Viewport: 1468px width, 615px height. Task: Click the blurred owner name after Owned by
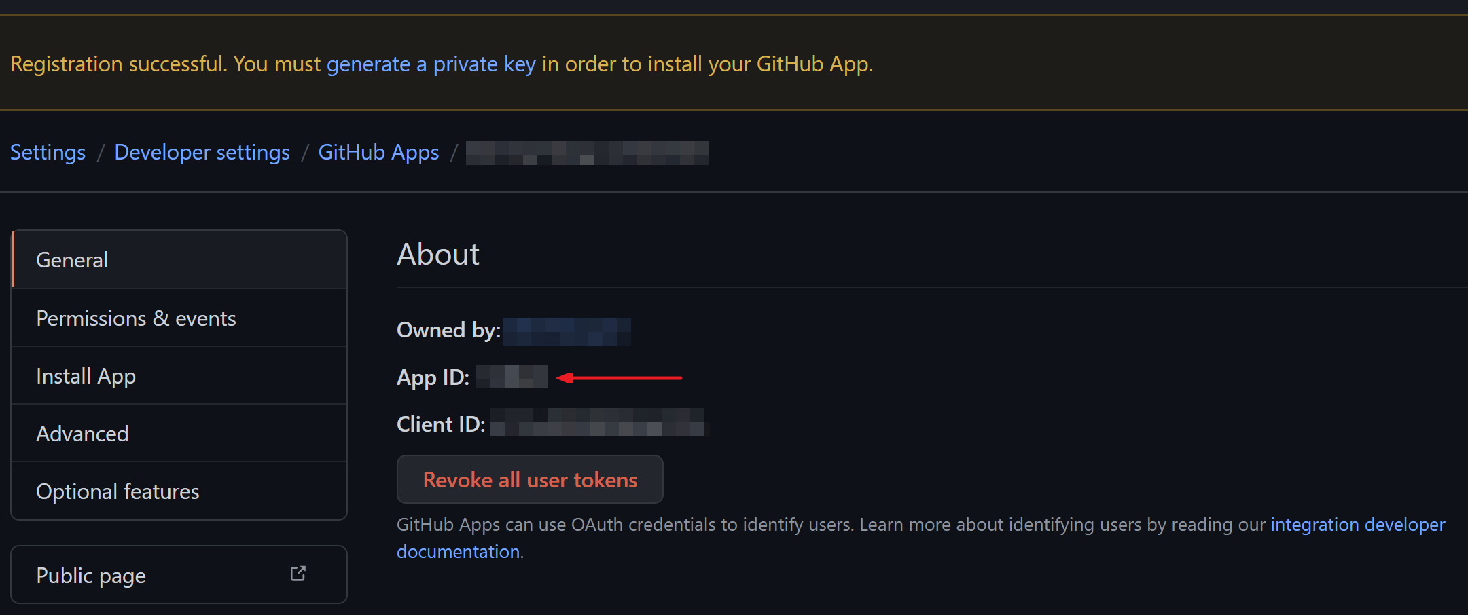pyautogui.click(x=567, y=331)
